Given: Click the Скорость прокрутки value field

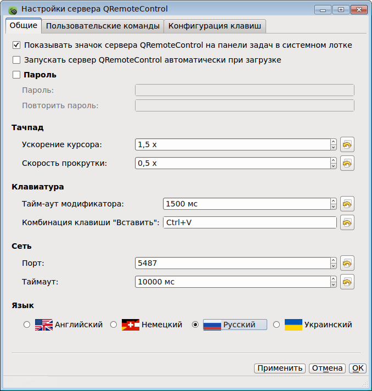Looking at the screenshot, I should click(x=233, y=163).
